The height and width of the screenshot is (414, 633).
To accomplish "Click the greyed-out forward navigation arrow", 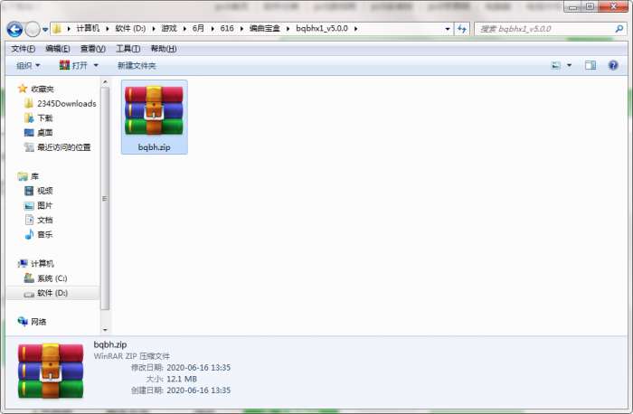I will [33, 29].
